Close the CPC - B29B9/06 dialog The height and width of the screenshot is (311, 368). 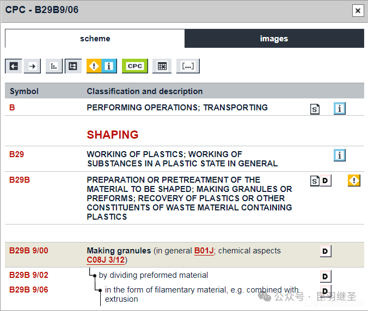point(358,11)
